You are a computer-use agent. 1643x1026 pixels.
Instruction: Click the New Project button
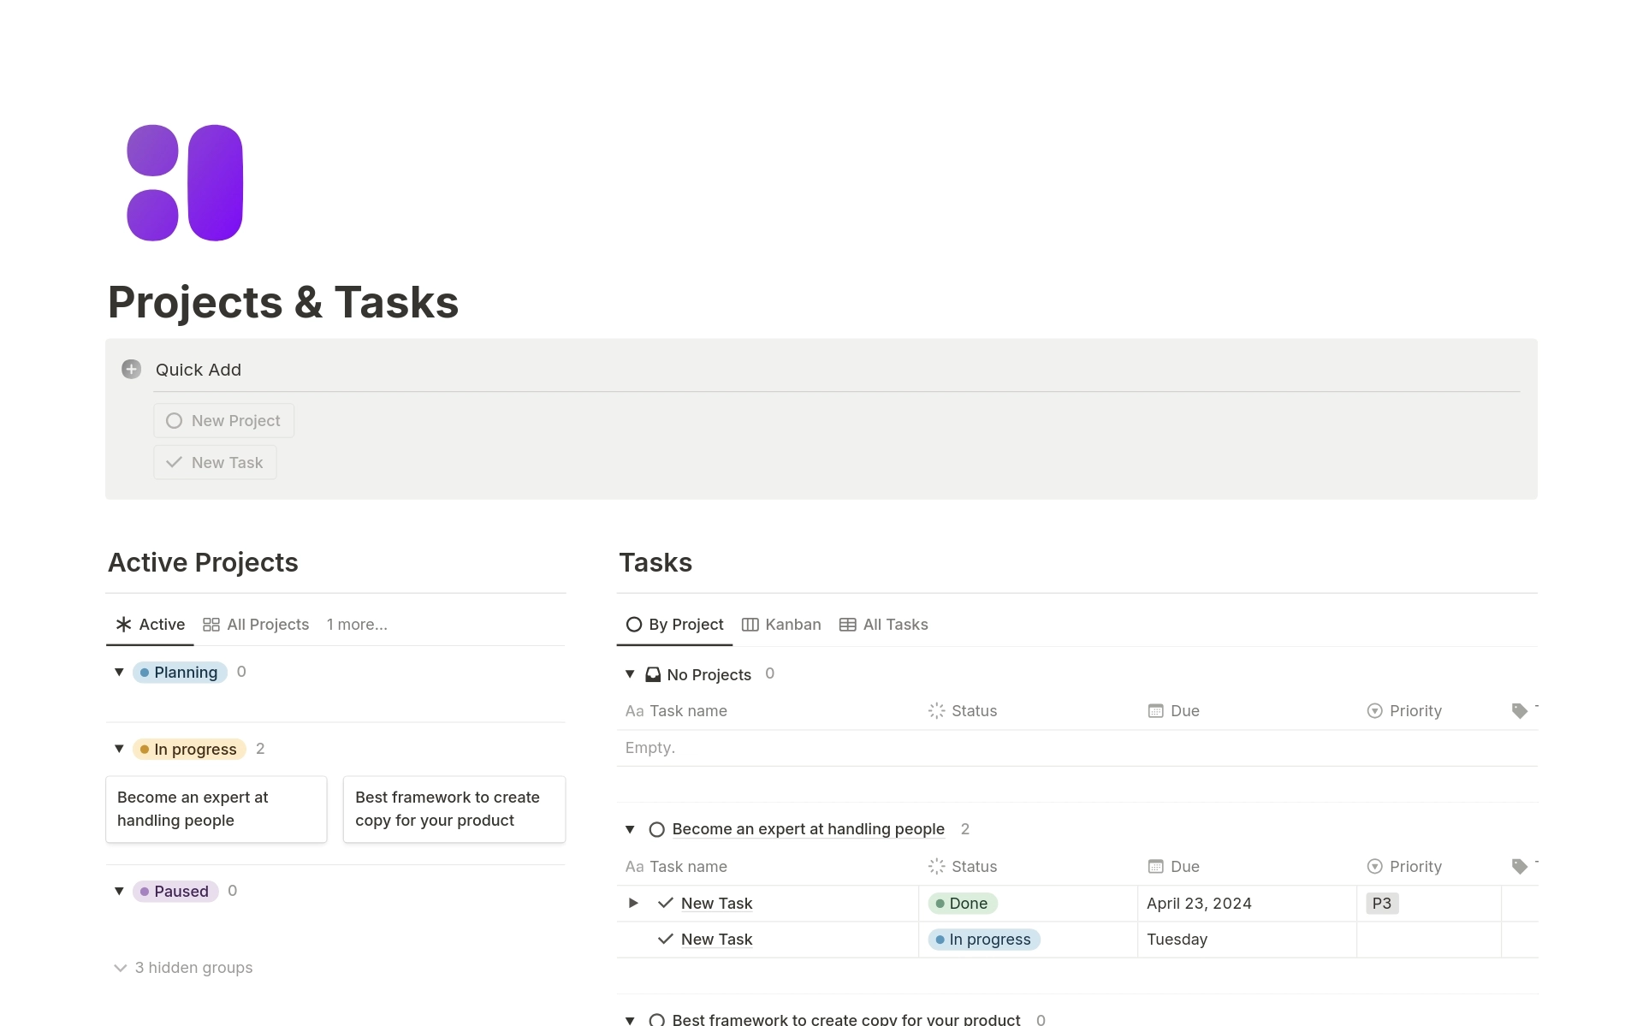224,421
